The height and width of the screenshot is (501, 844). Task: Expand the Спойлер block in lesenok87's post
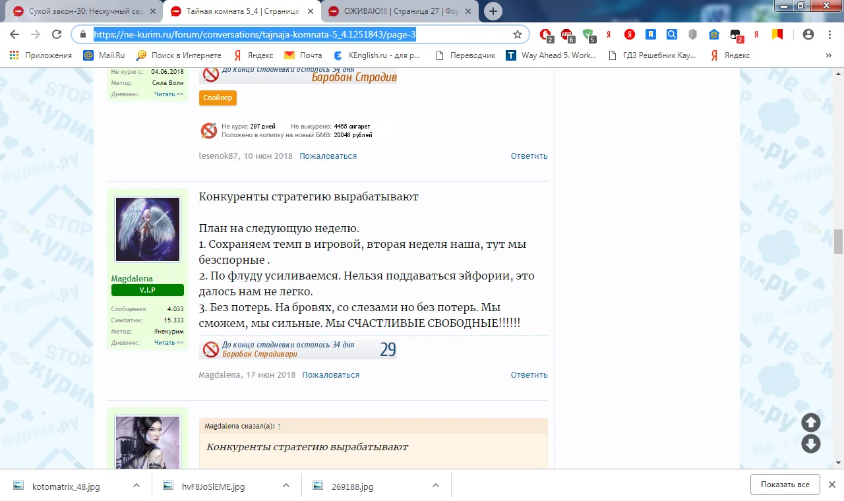pos(218,98)
